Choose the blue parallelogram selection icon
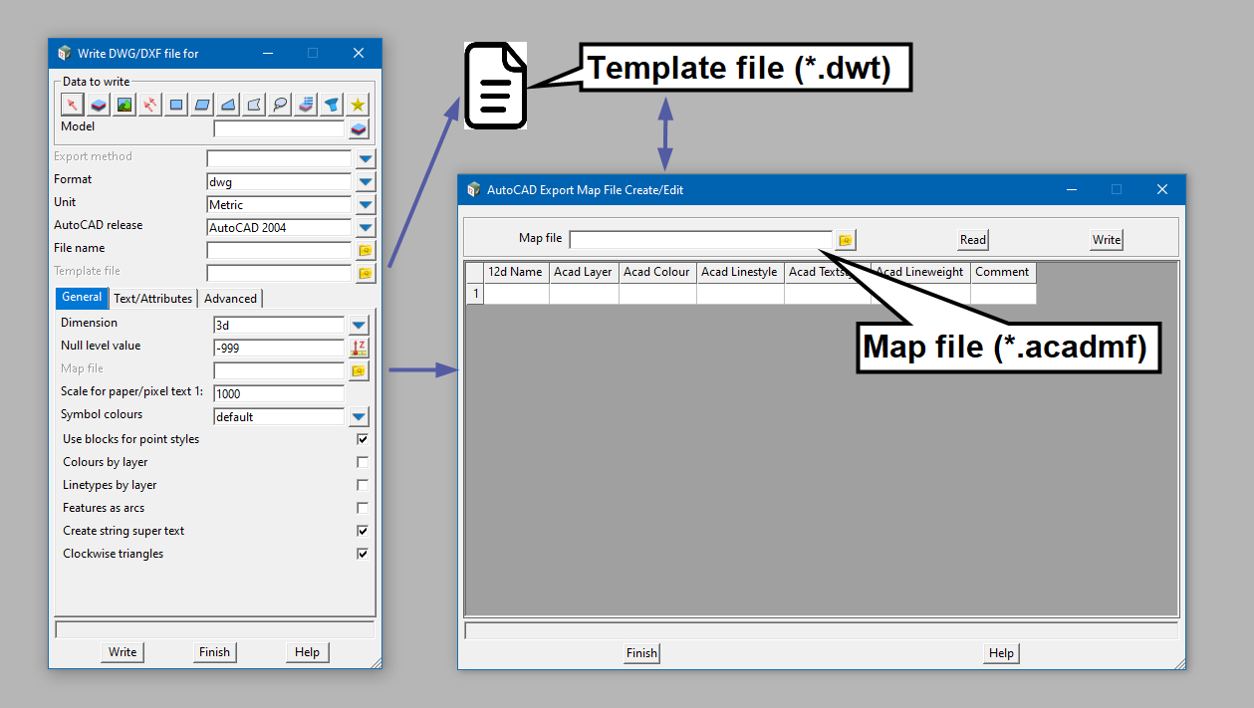Screen dimensions: 1254x708 click(202, 104)
